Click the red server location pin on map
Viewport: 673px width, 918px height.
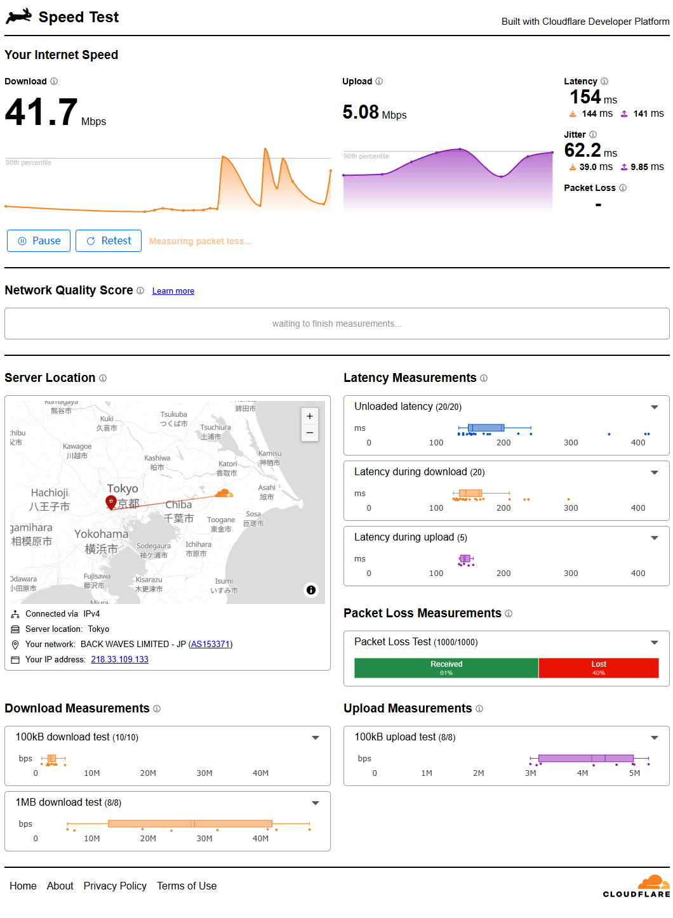click(x=110, y=502)
